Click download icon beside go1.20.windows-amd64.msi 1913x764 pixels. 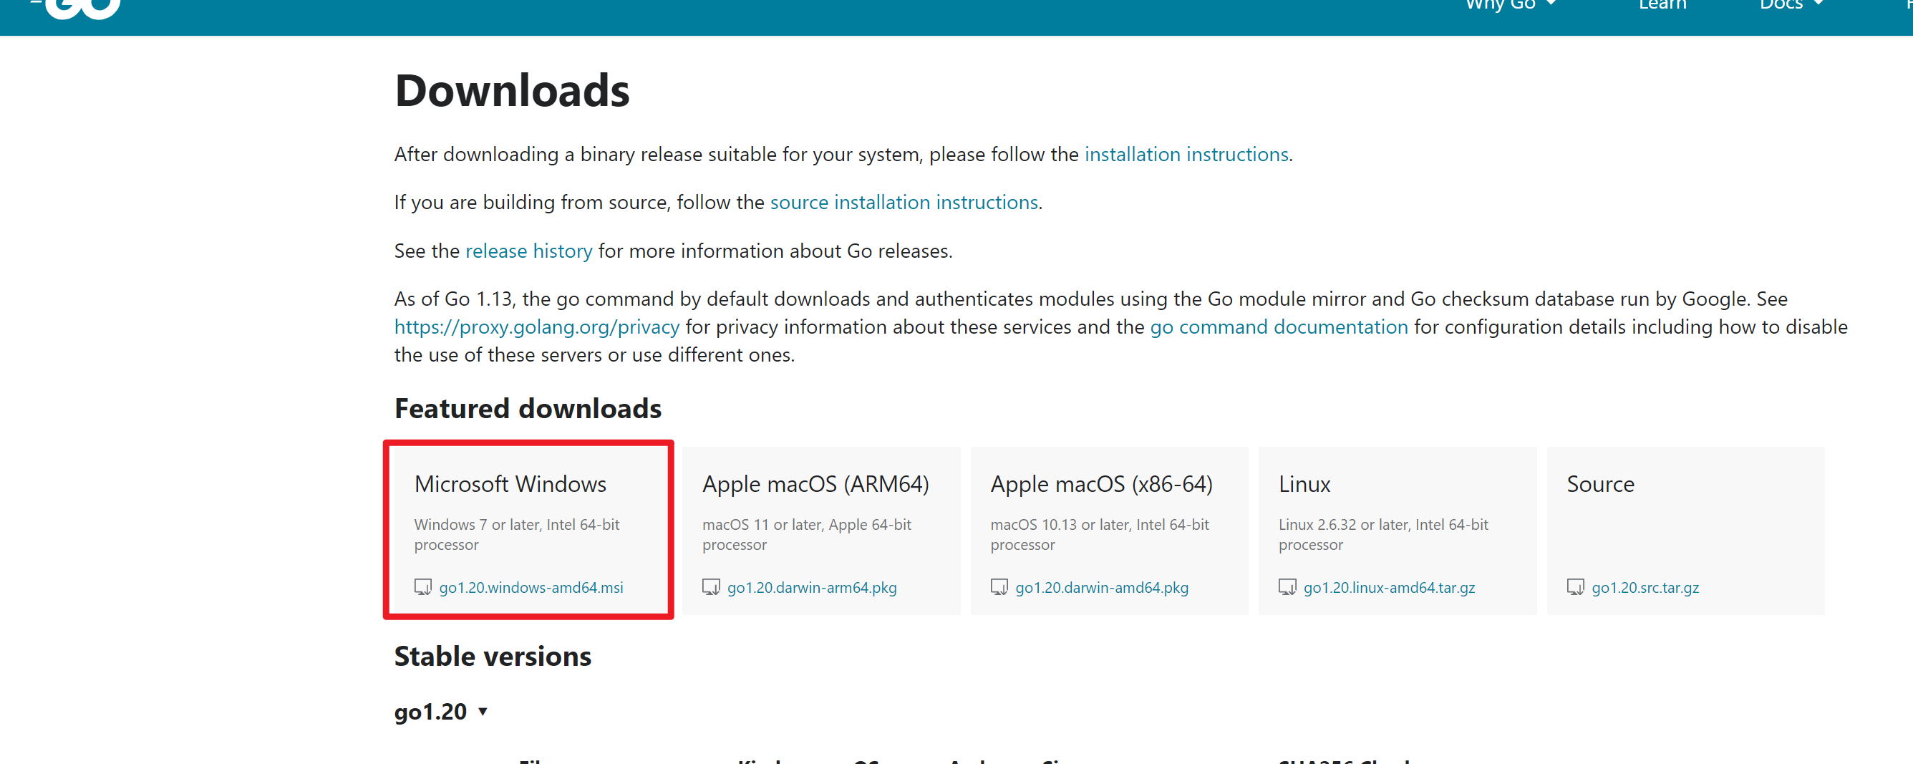(x=422, y=587)
